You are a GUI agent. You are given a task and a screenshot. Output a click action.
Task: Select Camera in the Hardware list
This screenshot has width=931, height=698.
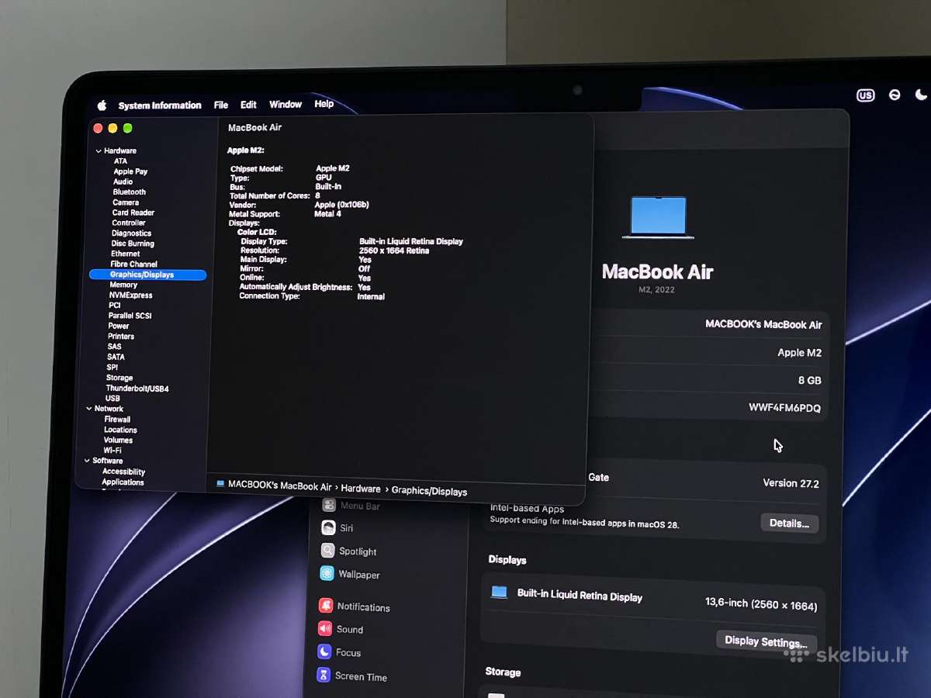tap(126, 202)
